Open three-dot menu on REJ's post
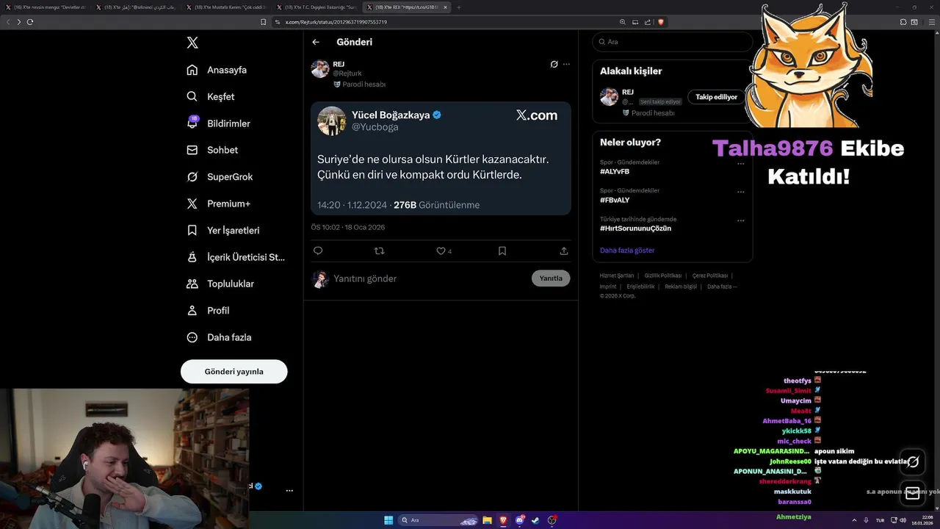The height and width of the screenshot is (529, 940). pyautogui.click(x=566, y=64)
